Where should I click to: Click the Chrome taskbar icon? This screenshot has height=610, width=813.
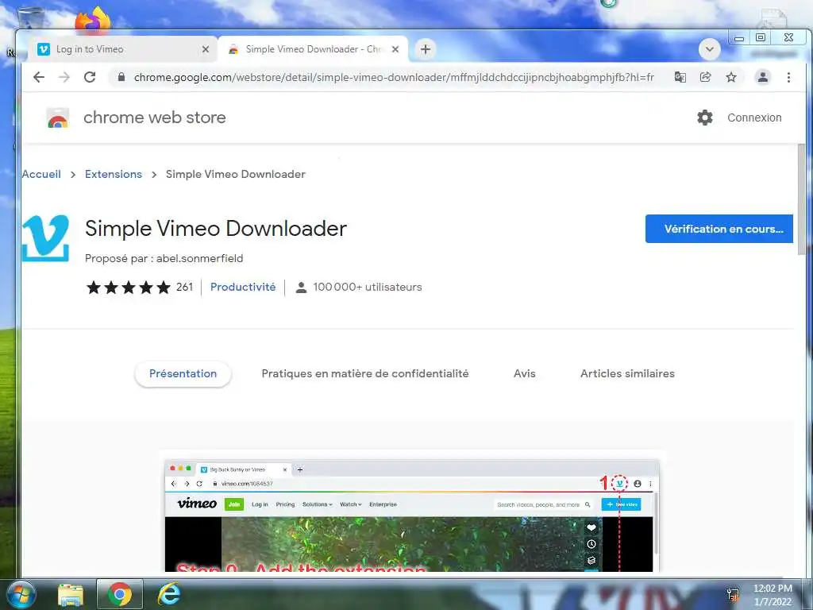(x=120, y=594)
